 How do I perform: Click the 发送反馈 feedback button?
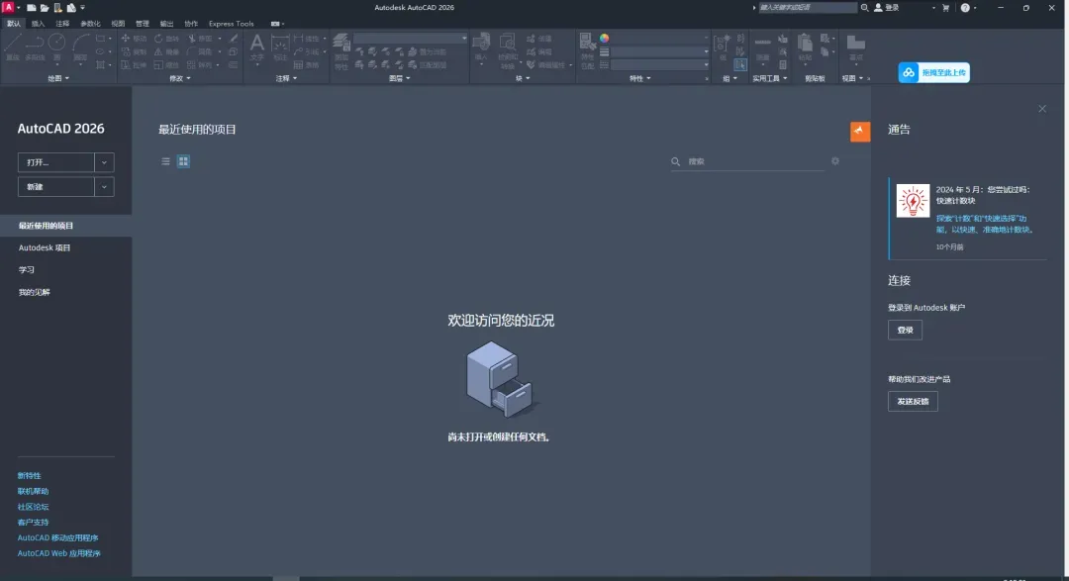click(913, 402)
